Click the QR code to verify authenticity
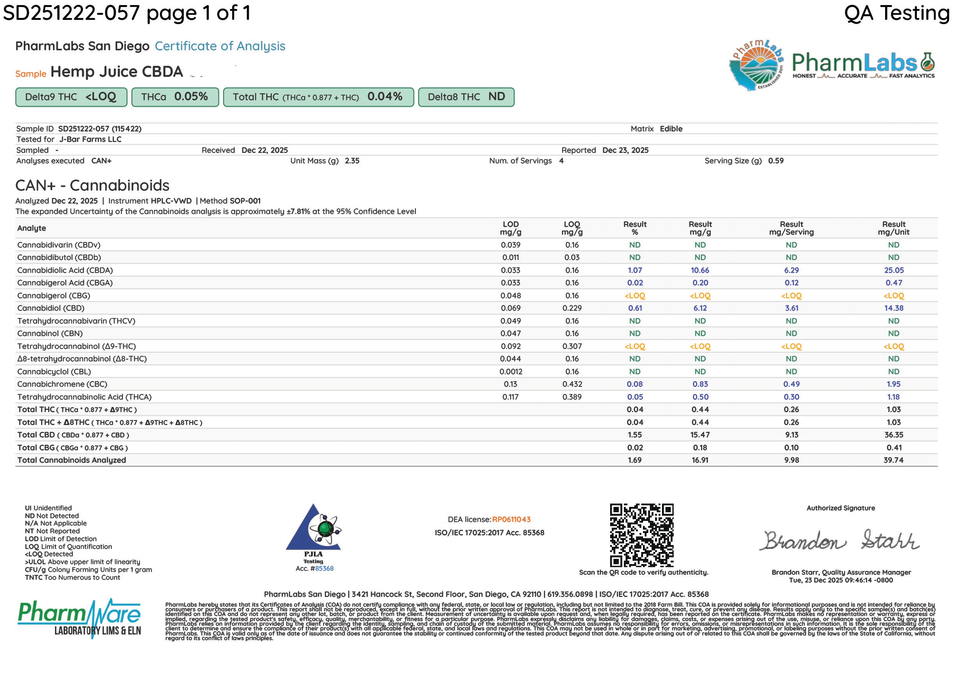 point(642,535)
